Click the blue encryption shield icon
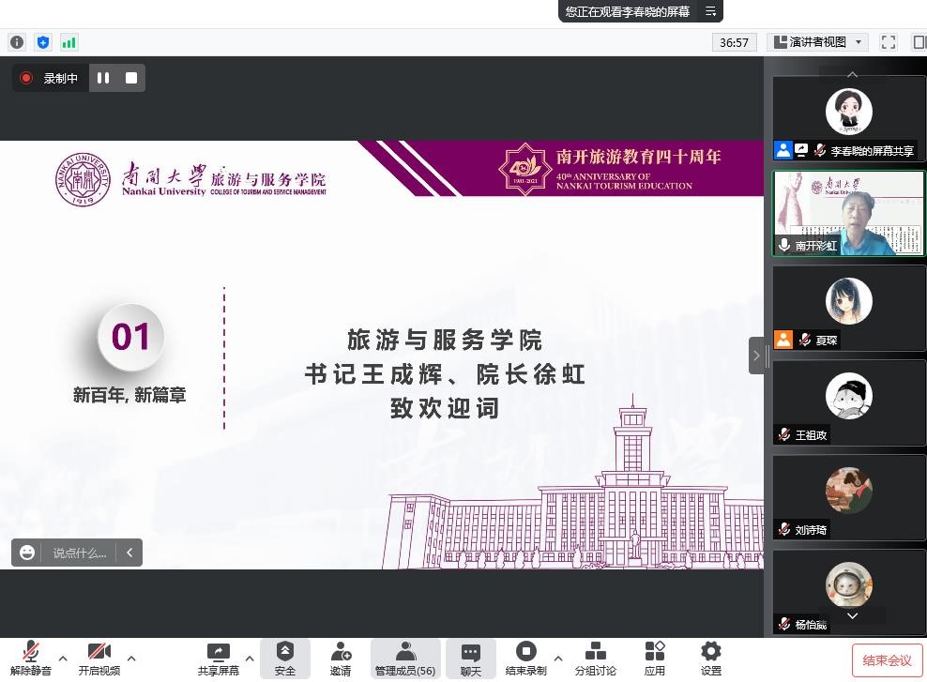 [43, 42]
